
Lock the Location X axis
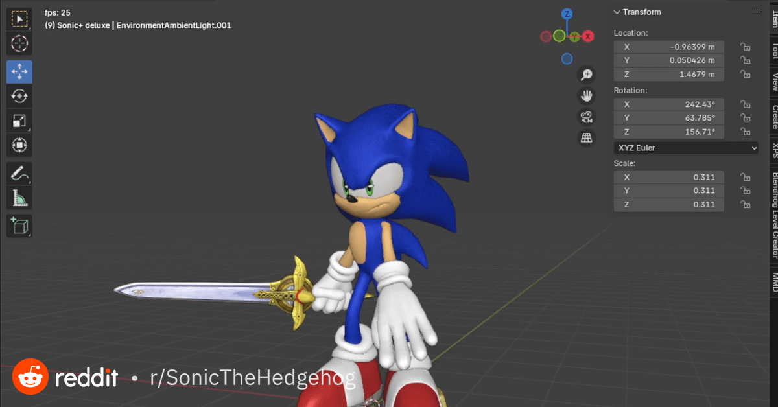[746, 47]
